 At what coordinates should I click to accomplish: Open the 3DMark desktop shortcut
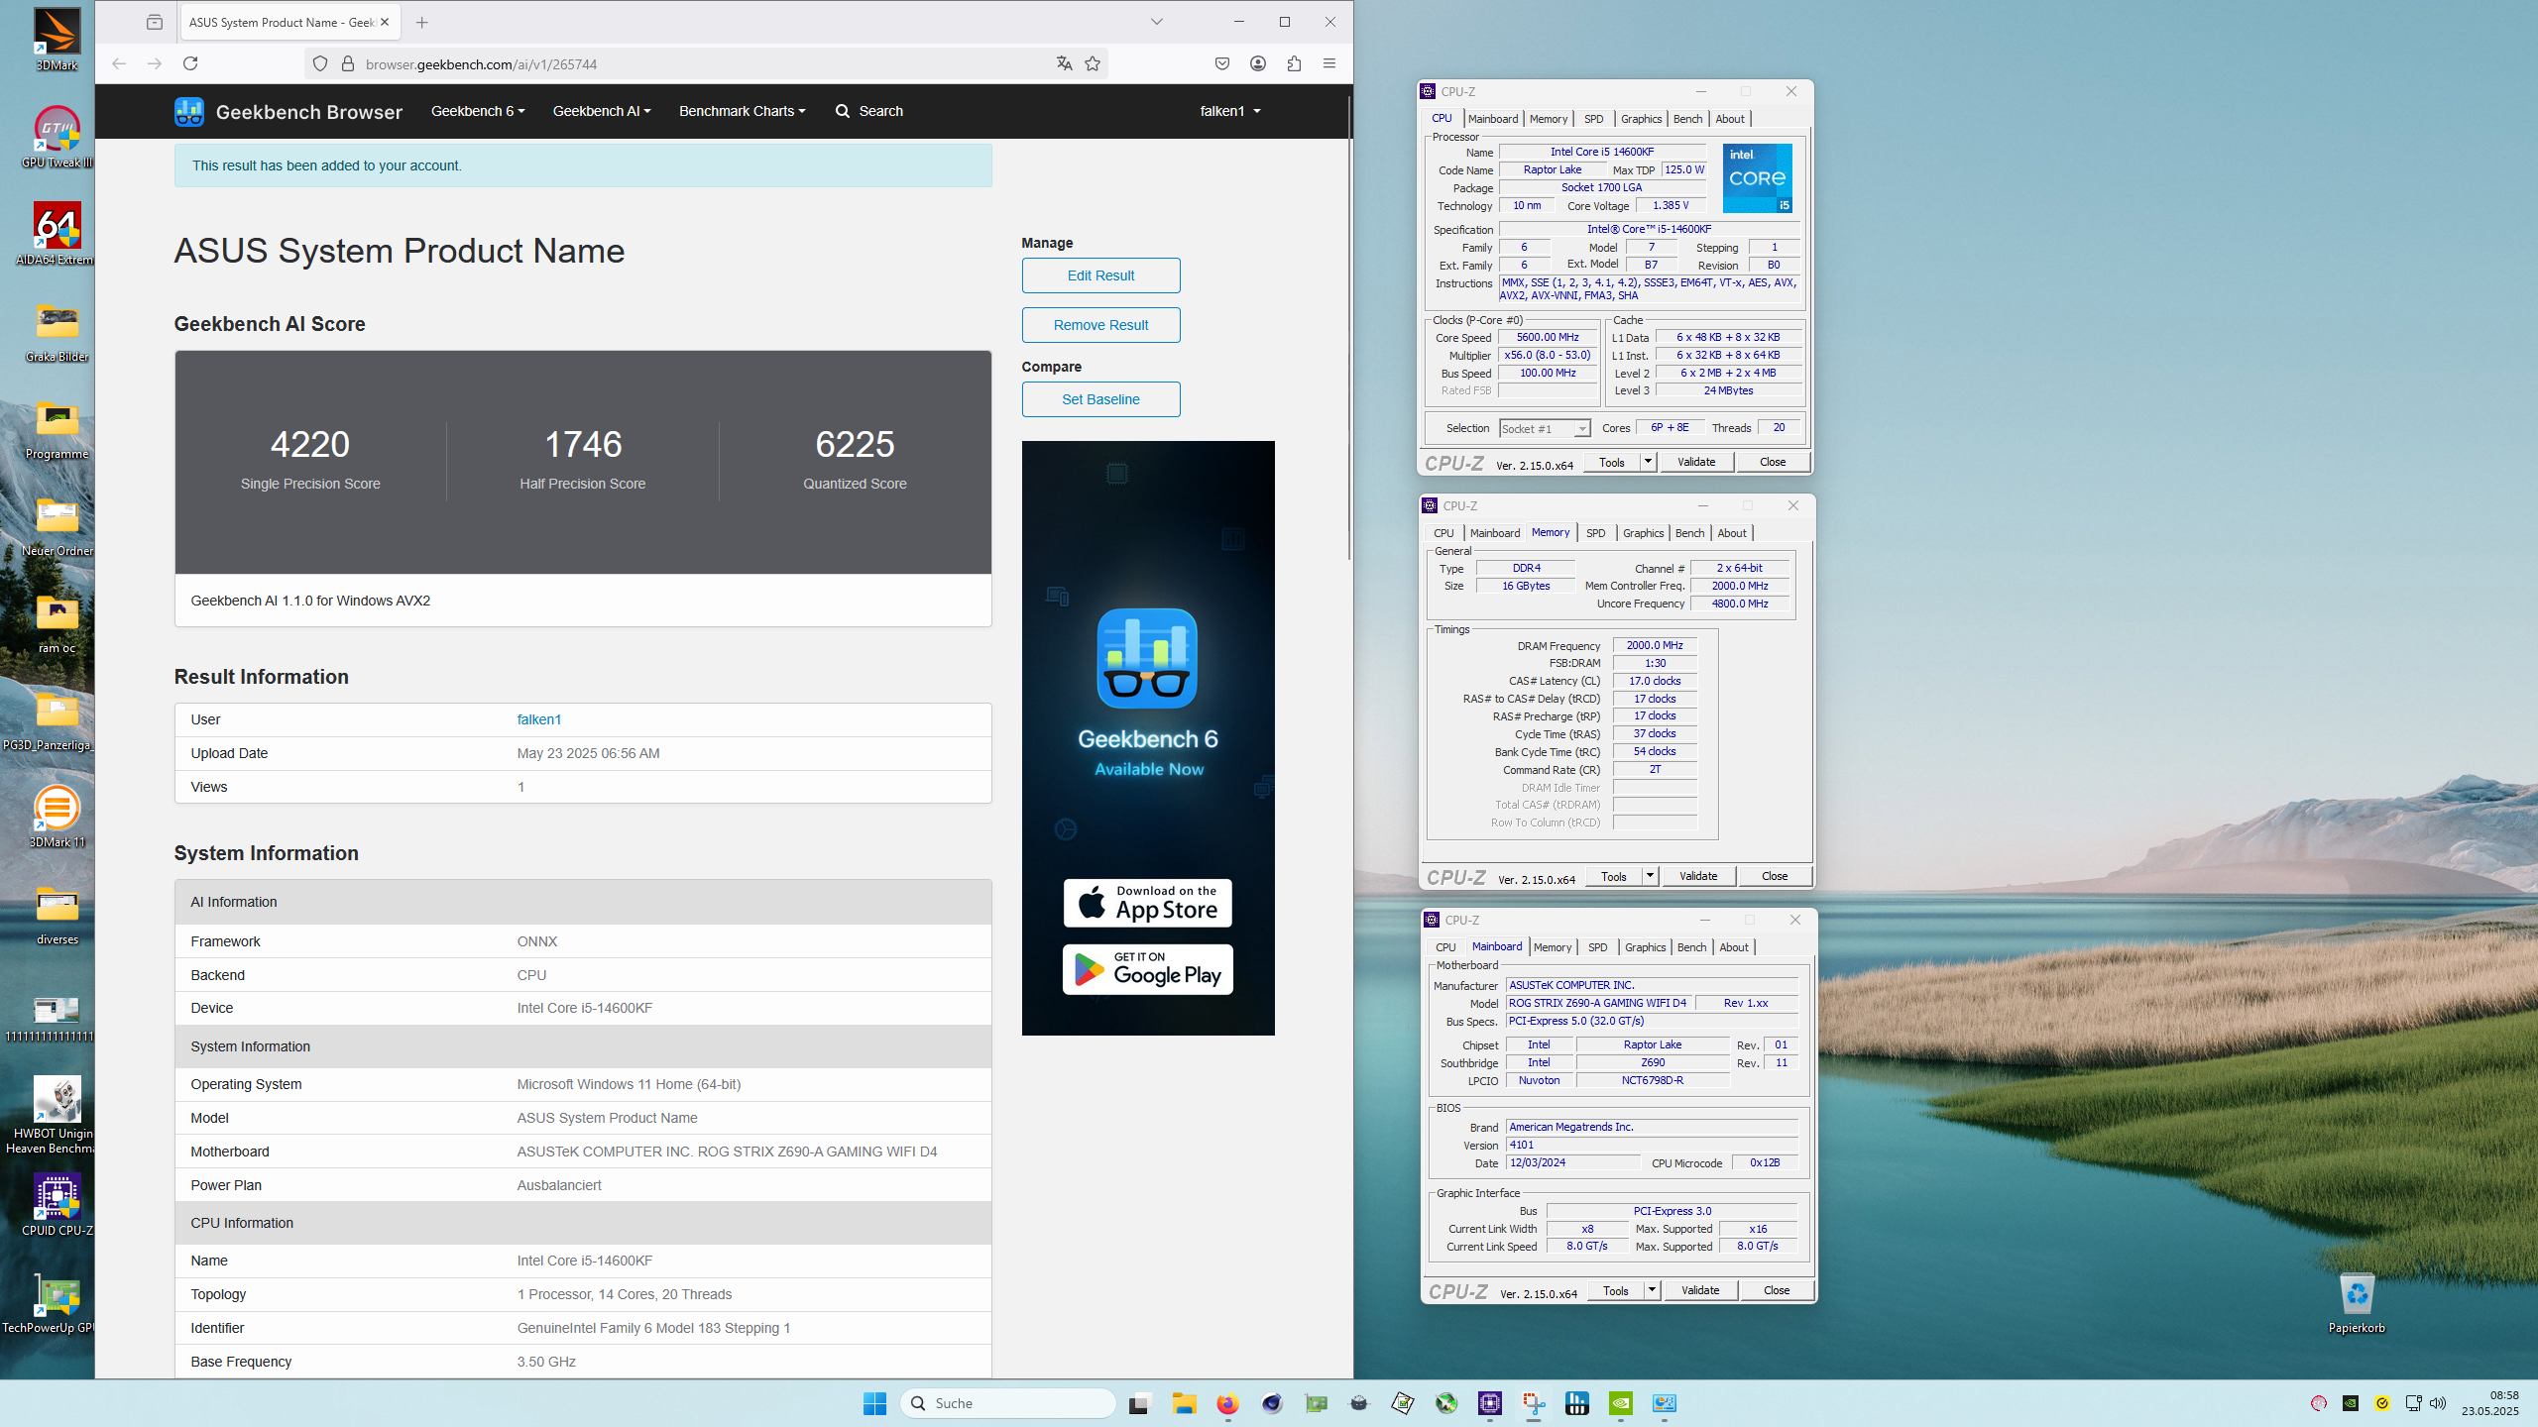pyautogui.click(x=57, y=40)
